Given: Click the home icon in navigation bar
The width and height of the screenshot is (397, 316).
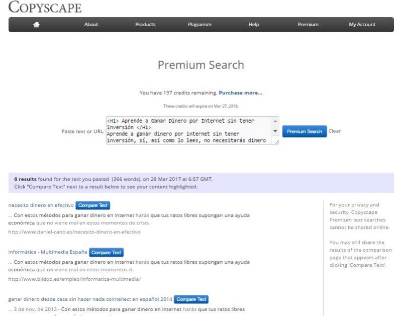Looking at the screenshot, I should [36, 25].
